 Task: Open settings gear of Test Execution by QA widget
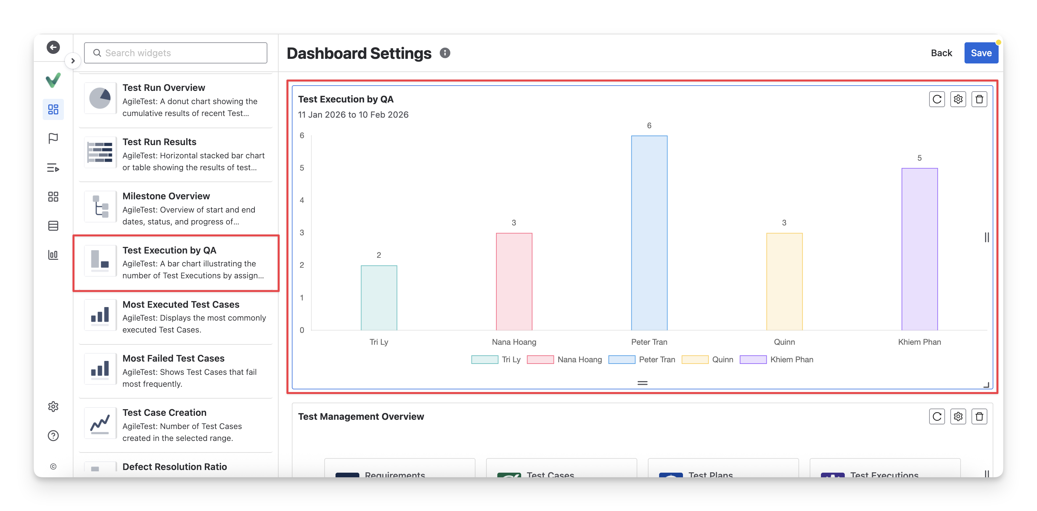coord(958,99)
